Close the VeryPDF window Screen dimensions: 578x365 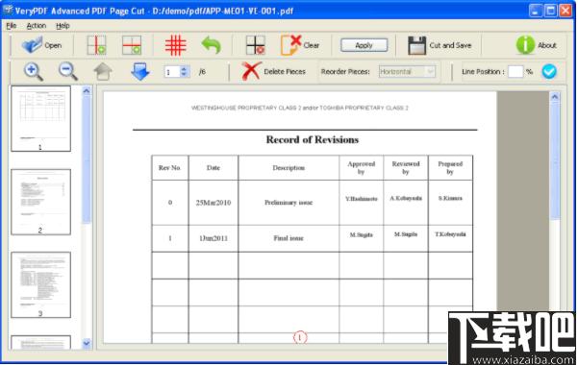tap(565, 11)
